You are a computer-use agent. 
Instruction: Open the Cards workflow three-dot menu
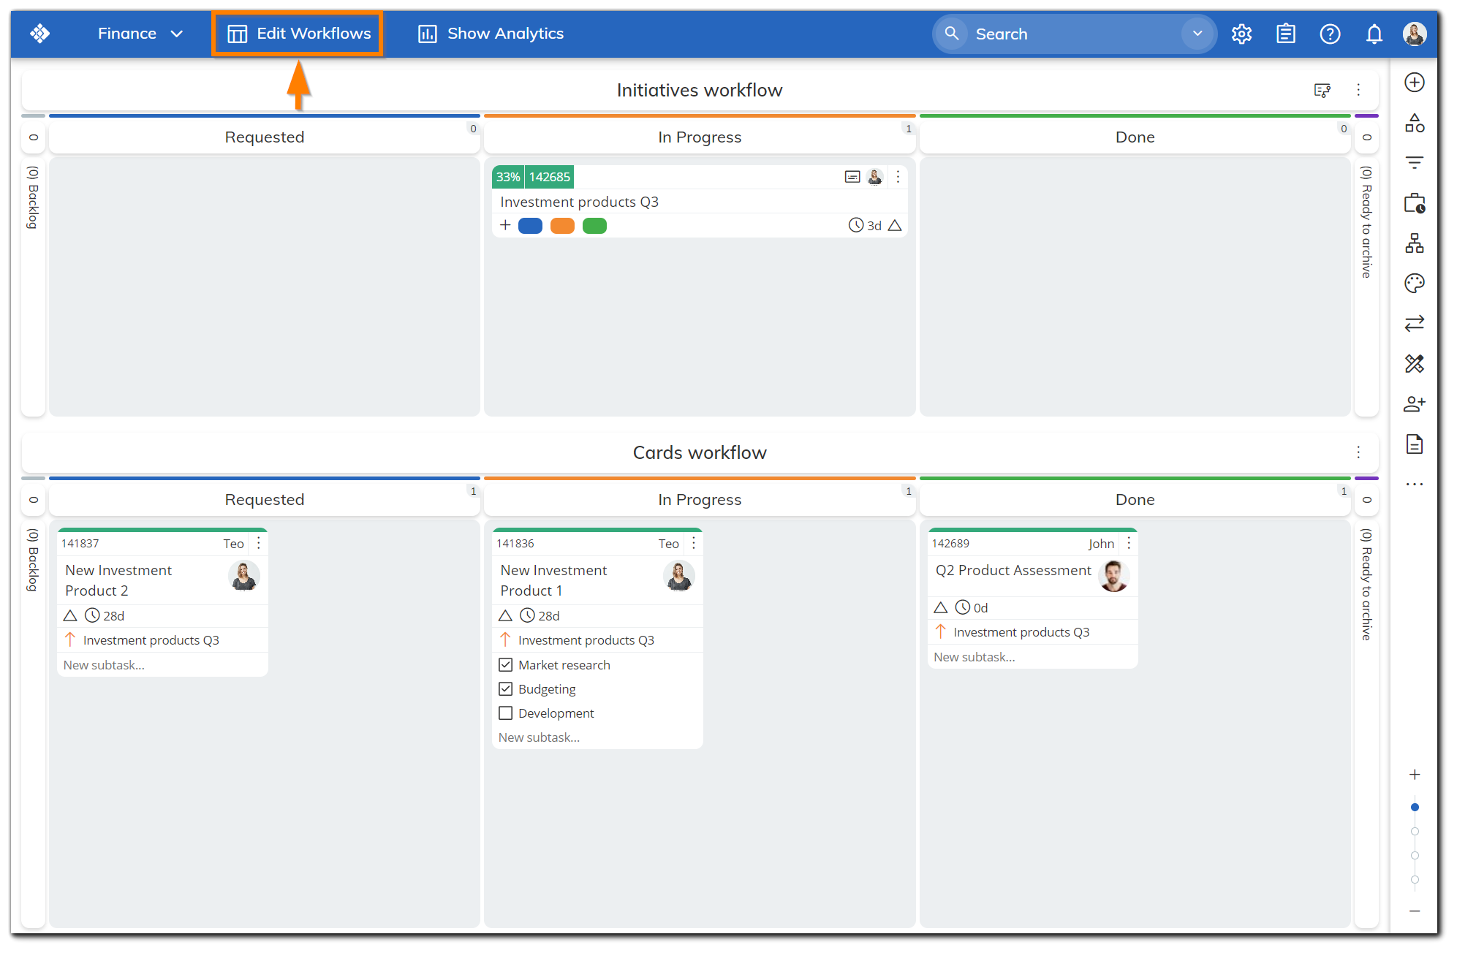tap(1358, 452)
